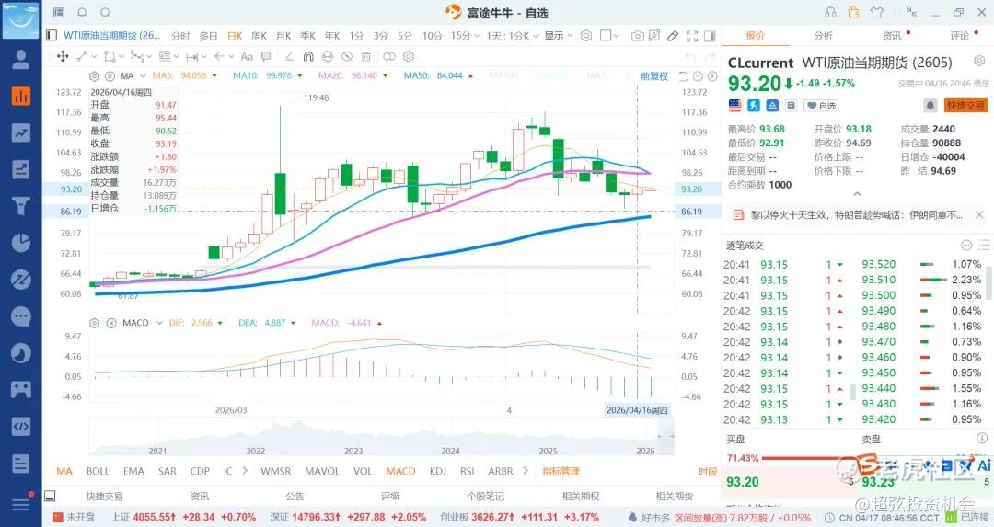Toggle the 时段 session option
The height and width of the screenshot is (527, 994).
click(x=708, y=471)
